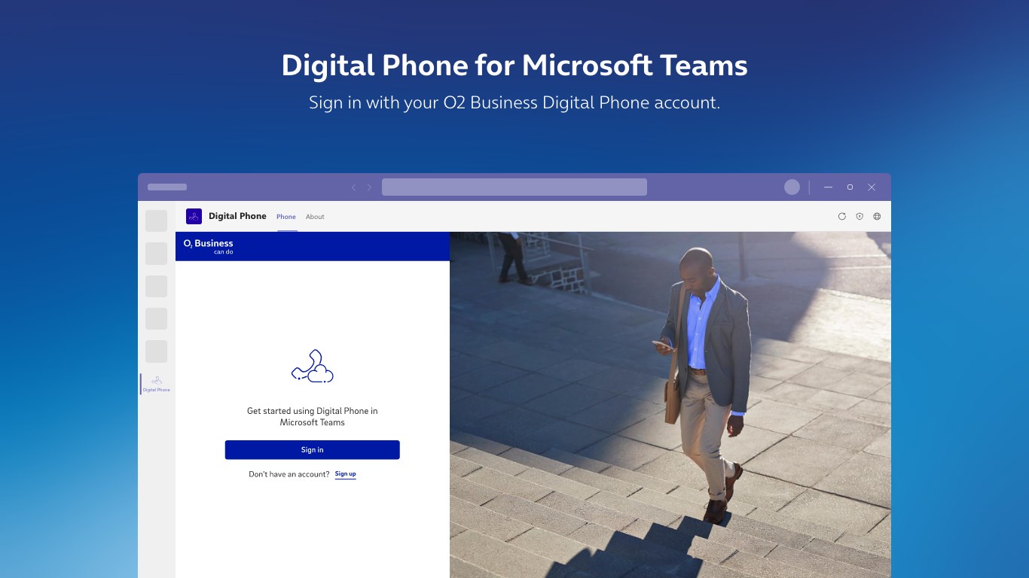The height and width of the screenshot is (578, 1029).
Task: Click the shield privacy icon
Action: [x=860, y=217]
